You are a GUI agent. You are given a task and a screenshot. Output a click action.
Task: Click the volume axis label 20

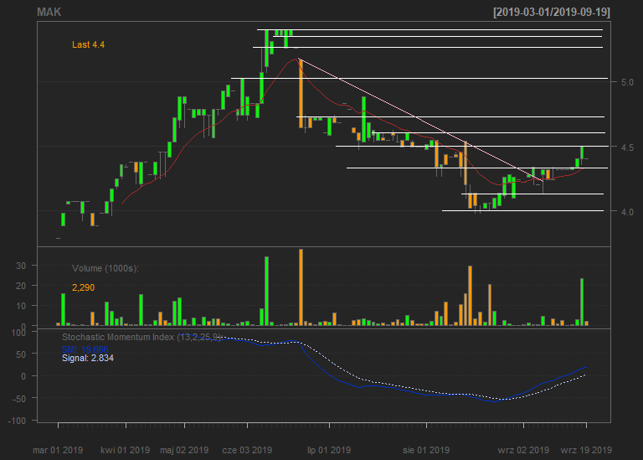click(x=21, y=286)
